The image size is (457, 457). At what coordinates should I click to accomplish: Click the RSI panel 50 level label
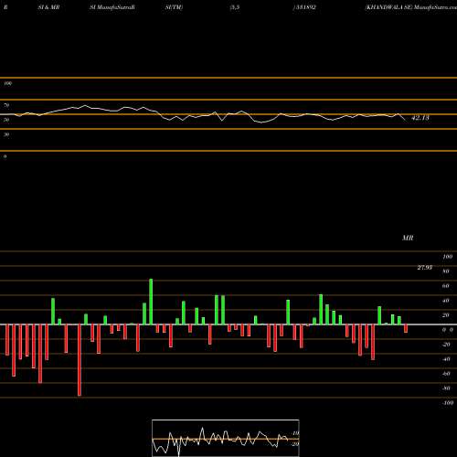(6, 120)
